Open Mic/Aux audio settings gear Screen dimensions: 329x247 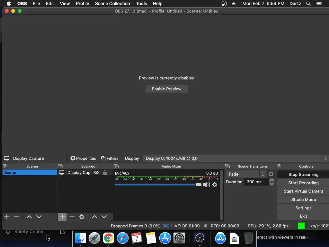(215, 185)
